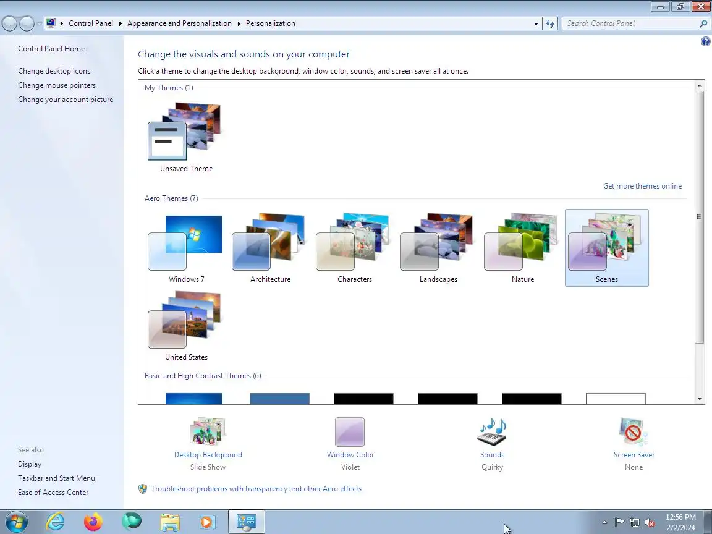Click the taskbar clock showing 12:56 PM

(680, 522)
